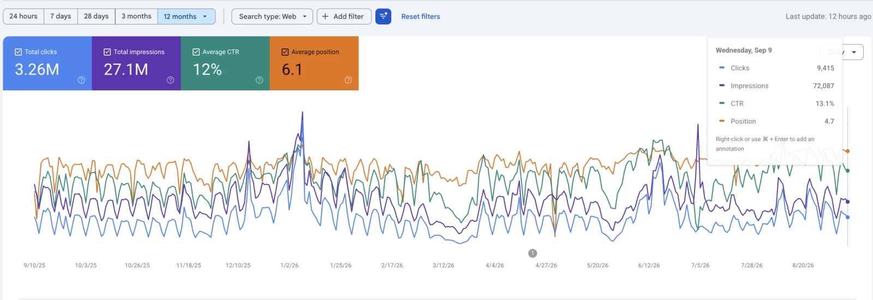Open Search type: Web filter dropdown

272,16
